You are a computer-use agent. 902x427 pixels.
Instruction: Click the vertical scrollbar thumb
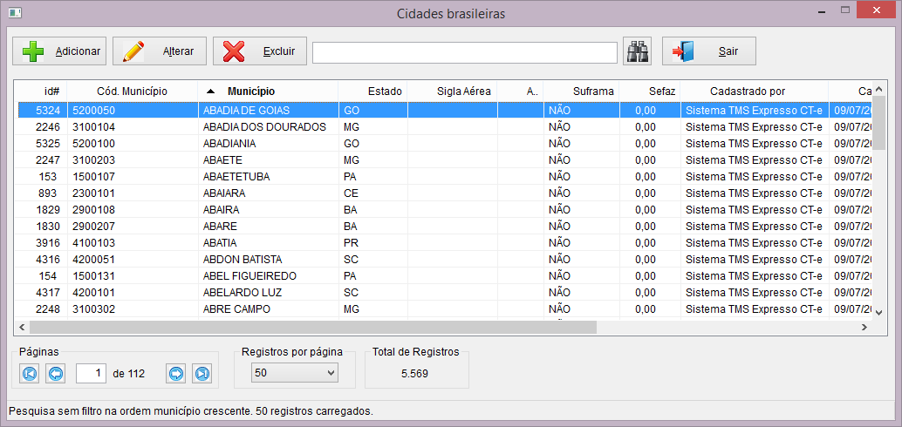[878, 122]
